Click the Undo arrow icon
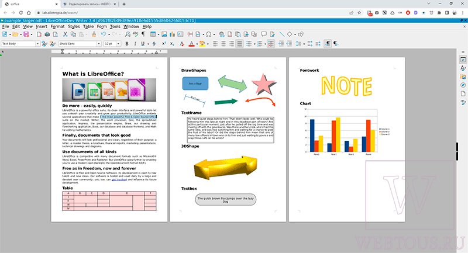 104,34
